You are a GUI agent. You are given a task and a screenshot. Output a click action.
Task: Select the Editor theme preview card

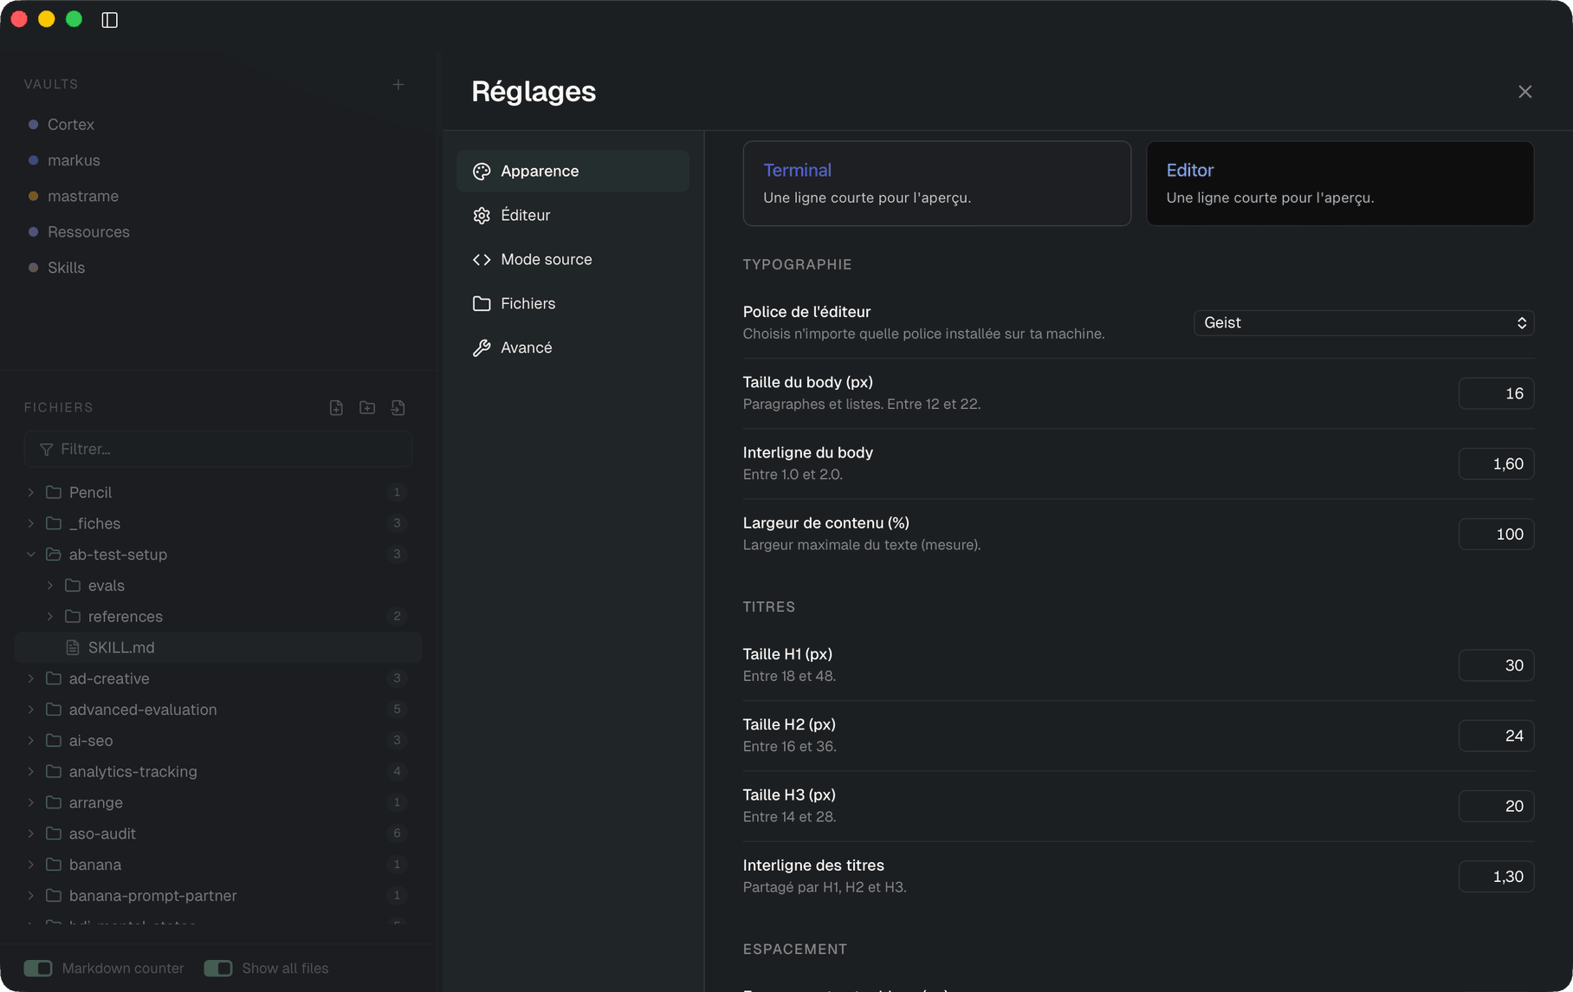[1340, 184]
